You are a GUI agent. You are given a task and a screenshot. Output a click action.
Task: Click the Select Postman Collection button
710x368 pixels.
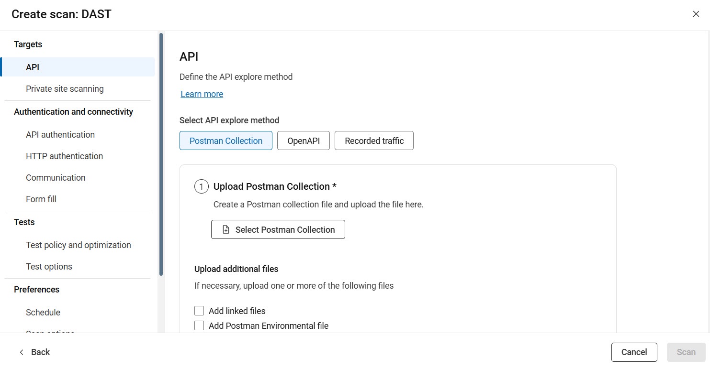coord(278,229)
